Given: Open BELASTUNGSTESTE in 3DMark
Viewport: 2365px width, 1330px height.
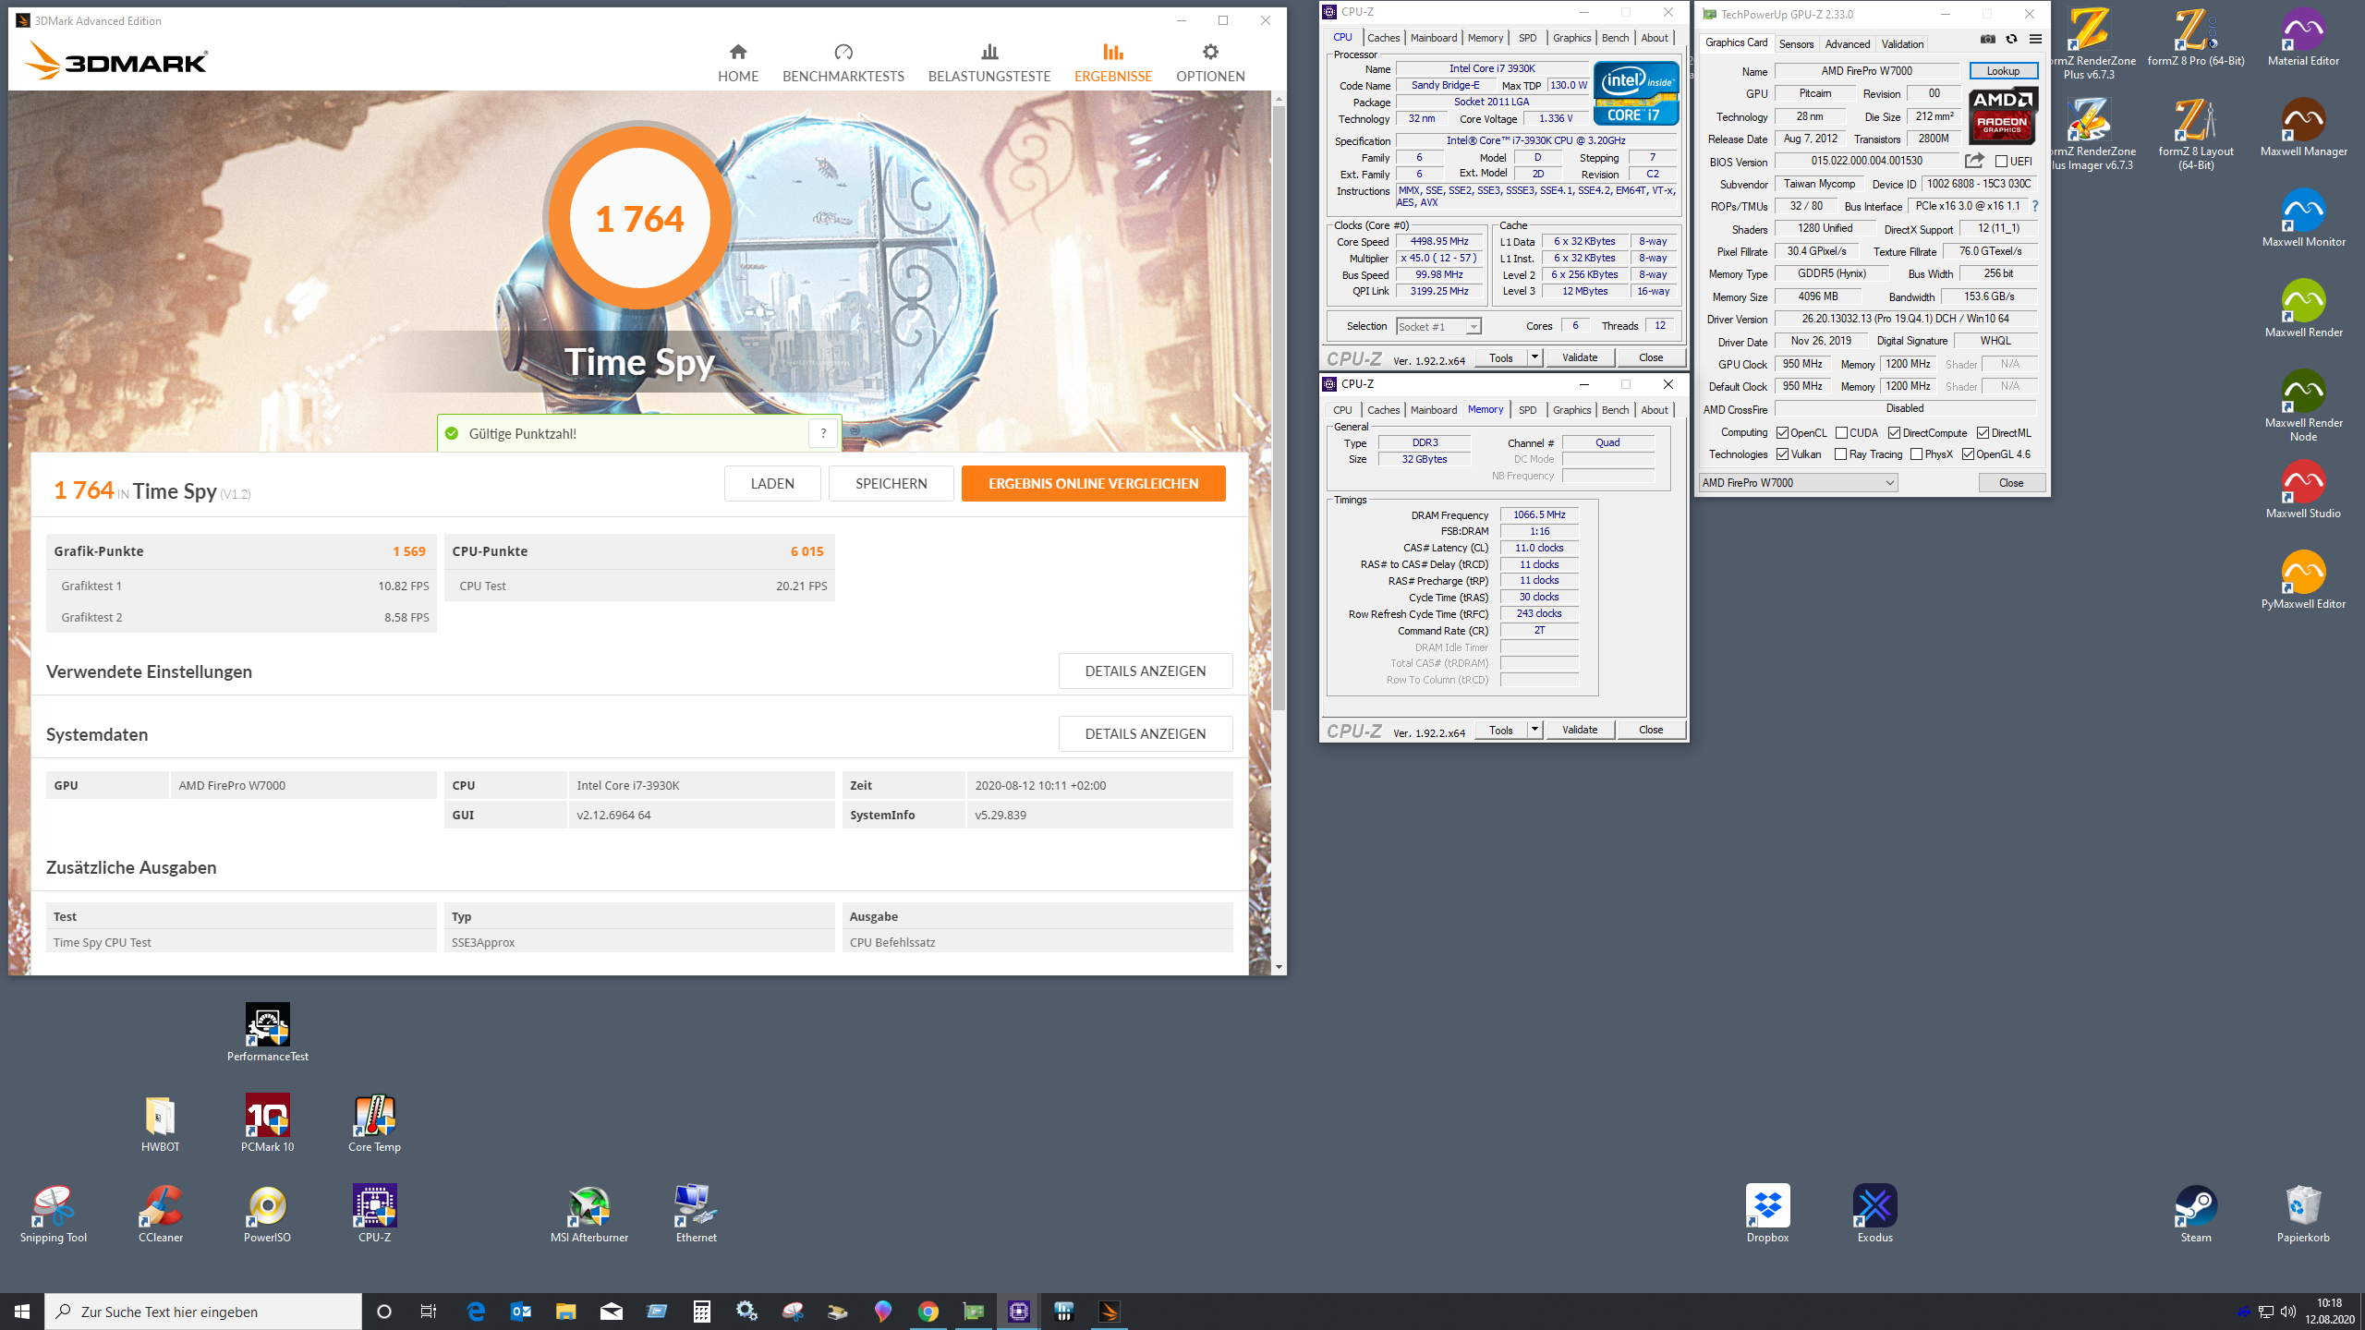Looking at the screenshot, I should click(989, 63).
